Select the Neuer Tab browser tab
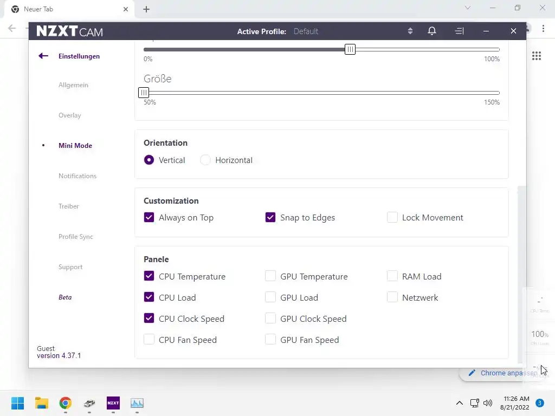The height and width of the screenshot is (416, 555). (x=69, y=9)
